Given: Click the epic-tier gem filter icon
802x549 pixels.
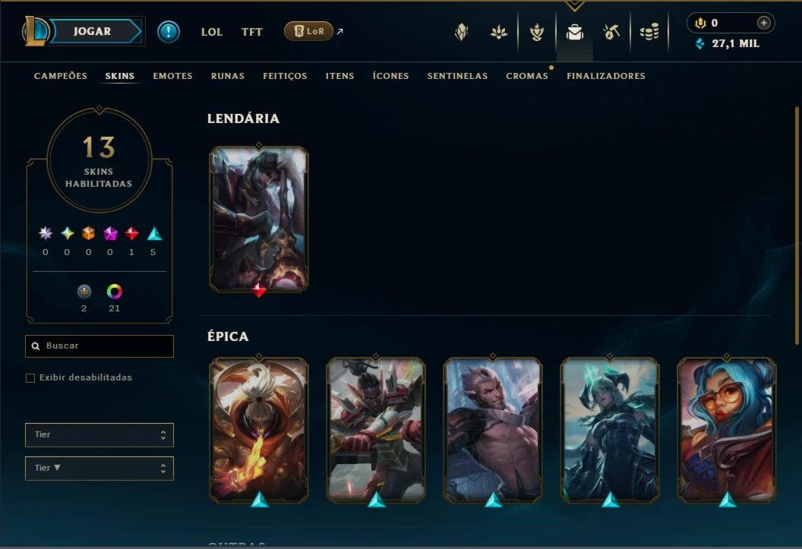Looking at the screenshot, I should tap(154, 234).
